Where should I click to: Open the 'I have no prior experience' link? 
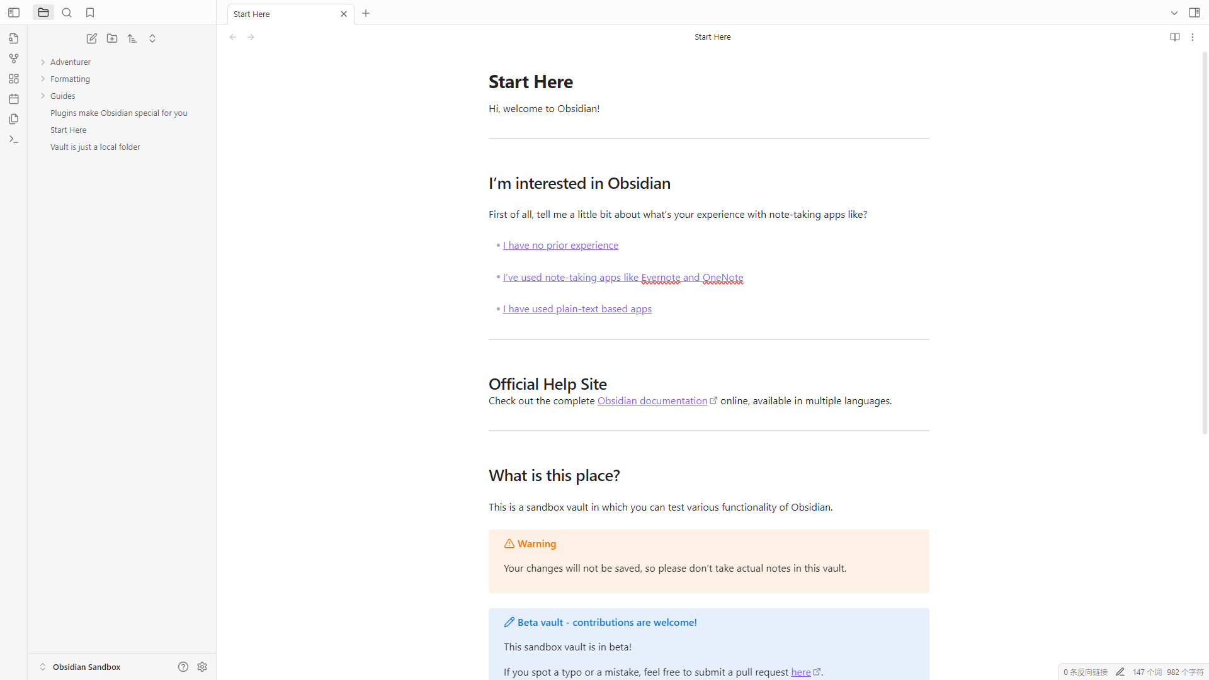click(560, 246)
